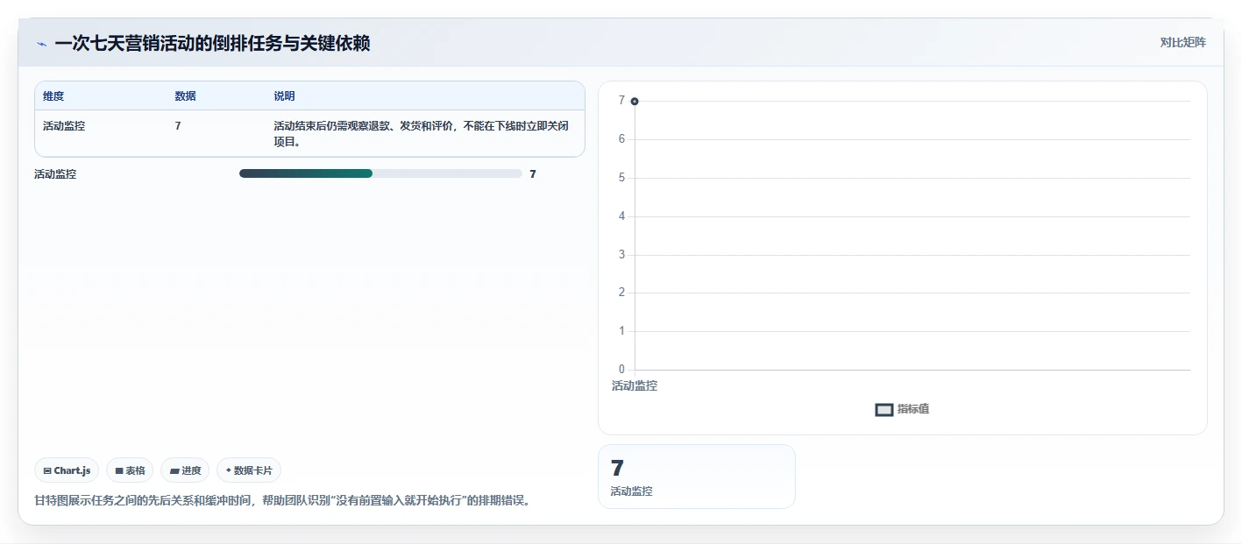Open the 对比矩阵 link
Image resolution: width=1242 pixels, height=544 pixels.
[1182, 42]
